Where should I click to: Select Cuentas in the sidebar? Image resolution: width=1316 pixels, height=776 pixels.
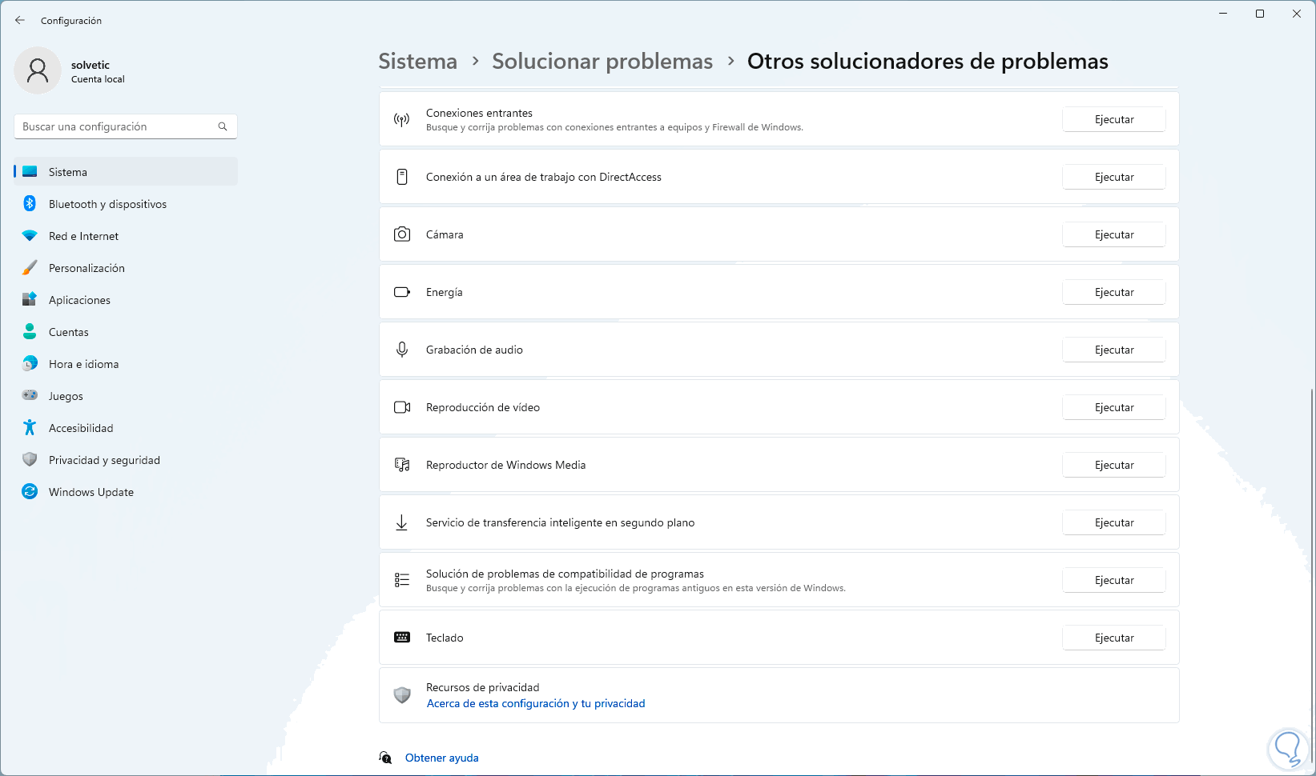(x=69, y=332)
